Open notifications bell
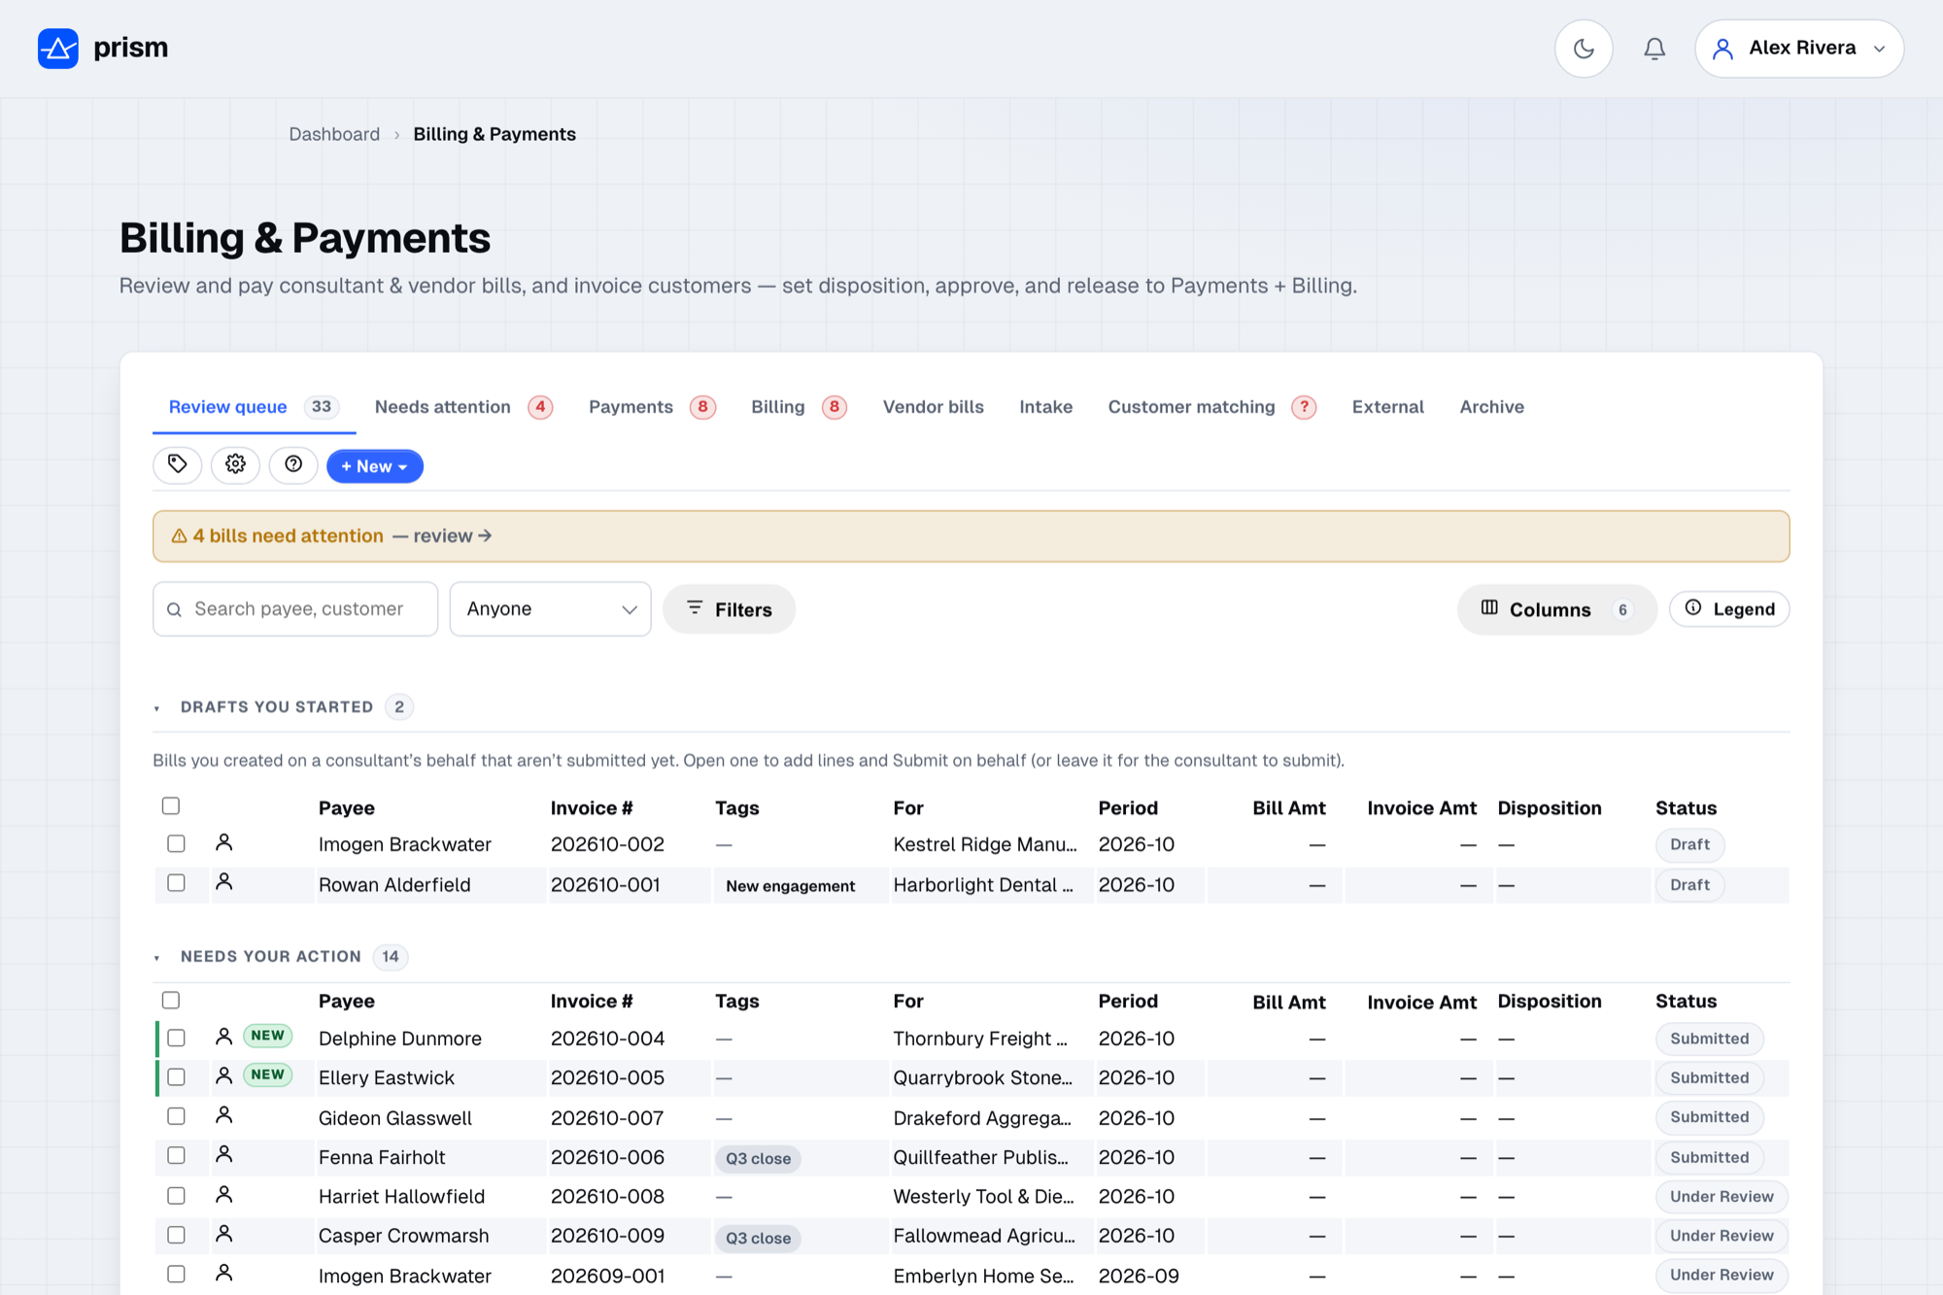The width and height of the screenshot is (1943, 1295). pyautogui.click(x=1654, y=49)
